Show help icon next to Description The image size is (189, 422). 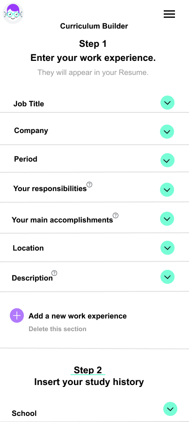click(x=54, y=273)
